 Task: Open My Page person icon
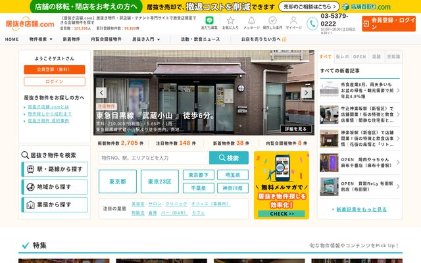pos(293,20)
